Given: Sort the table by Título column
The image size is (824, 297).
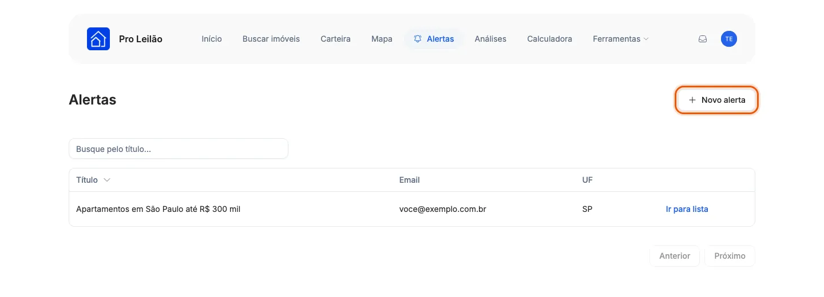Looking at the screenshot, I should (93, 180).
